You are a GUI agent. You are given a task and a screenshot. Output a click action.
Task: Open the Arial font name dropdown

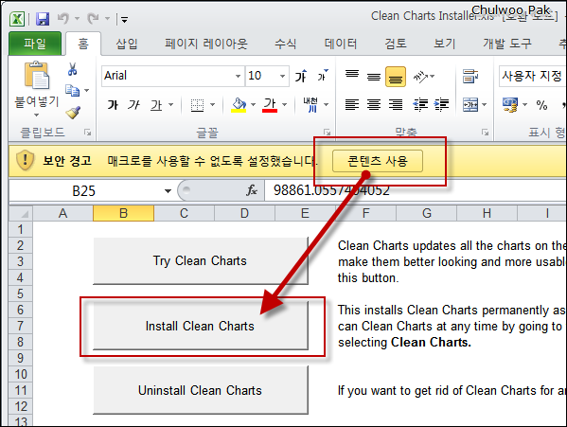click(x=238, y=76)
